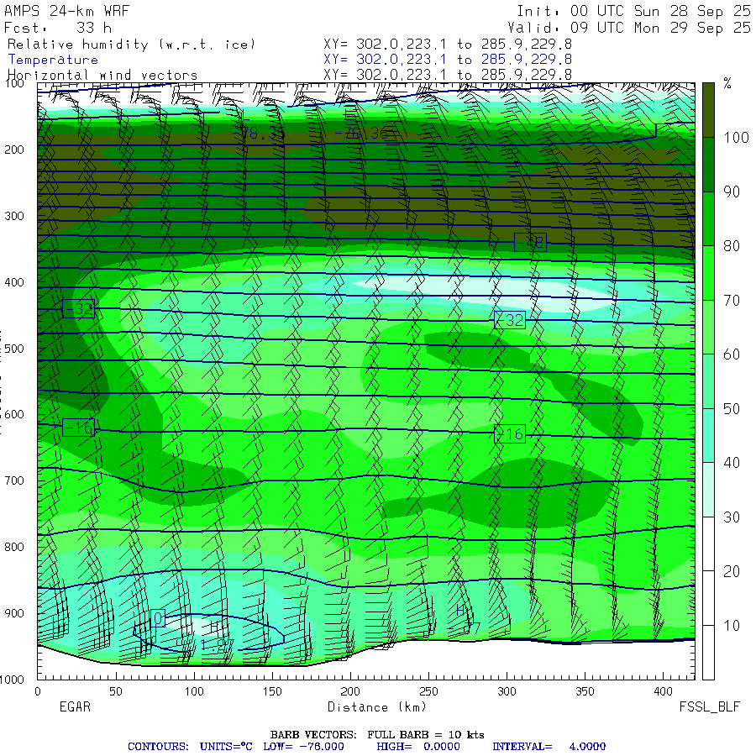Select the colorbar '80' tick label
Viewport: 756px width, 756px height.
(x=732, y=246)
